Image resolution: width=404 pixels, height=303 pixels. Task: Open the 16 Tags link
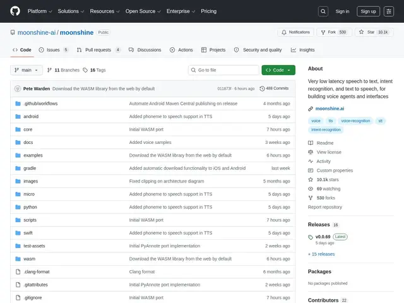click(94, 70)
